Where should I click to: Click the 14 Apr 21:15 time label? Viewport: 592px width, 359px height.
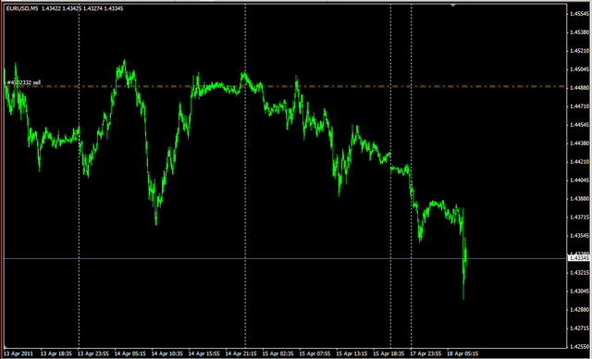pyautogui.click(x=241, y=353)
